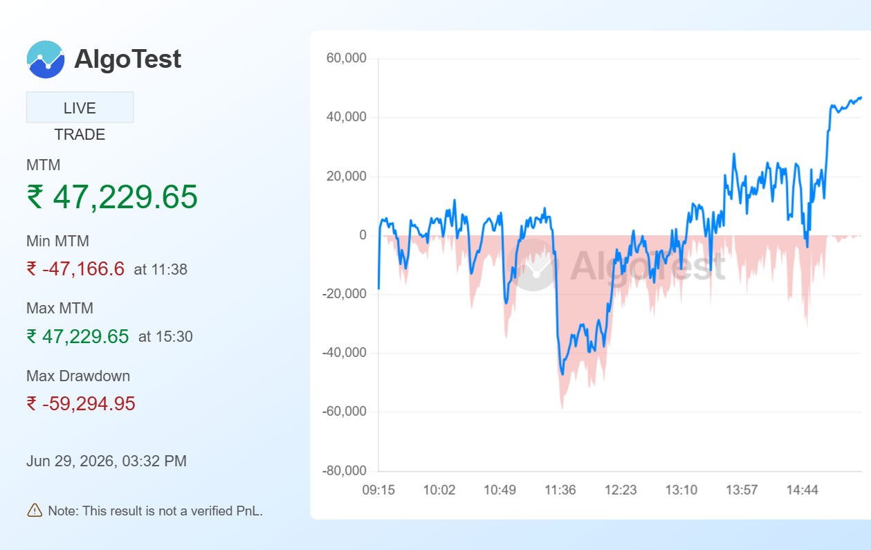Viewport: 871px width, 550px height.
Task: Click the 60,000 y-axis label
Action: 346,58
